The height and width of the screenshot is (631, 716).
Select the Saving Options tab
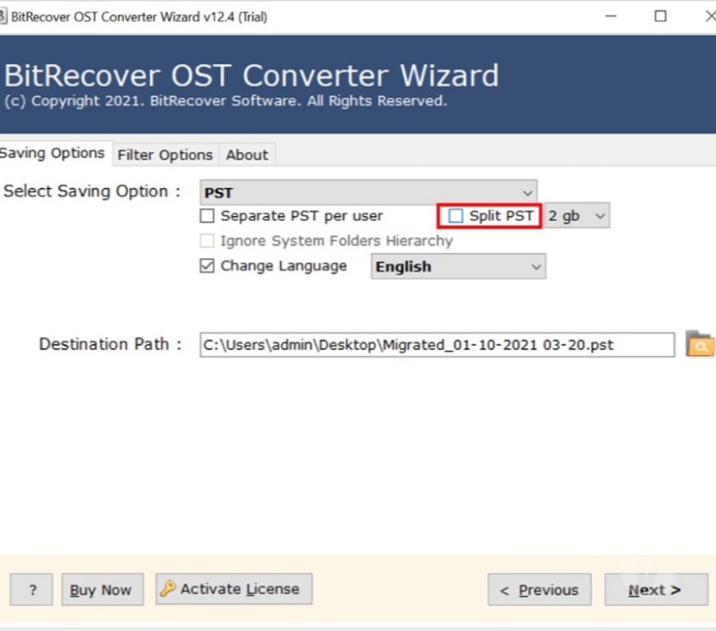click(x=53, y=154)
